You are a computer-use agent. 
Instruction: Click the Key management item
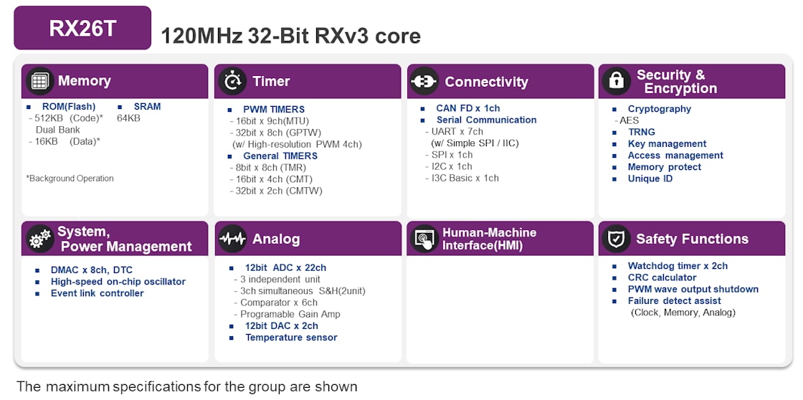(x=667, y=144)
